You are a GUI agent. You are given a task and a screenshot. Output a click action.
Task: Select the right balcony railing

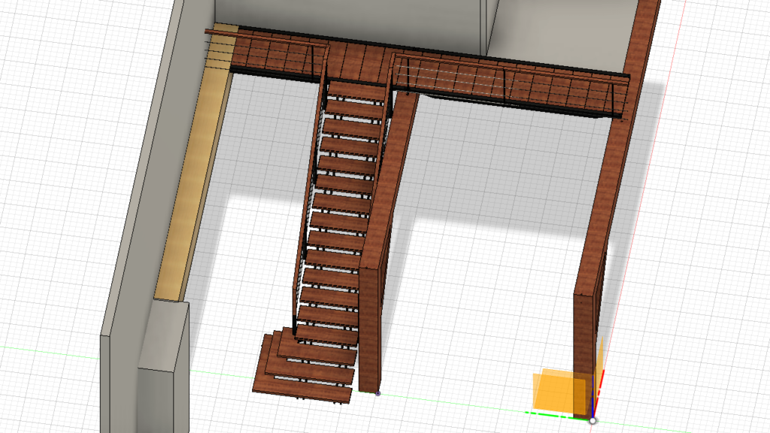511,84
